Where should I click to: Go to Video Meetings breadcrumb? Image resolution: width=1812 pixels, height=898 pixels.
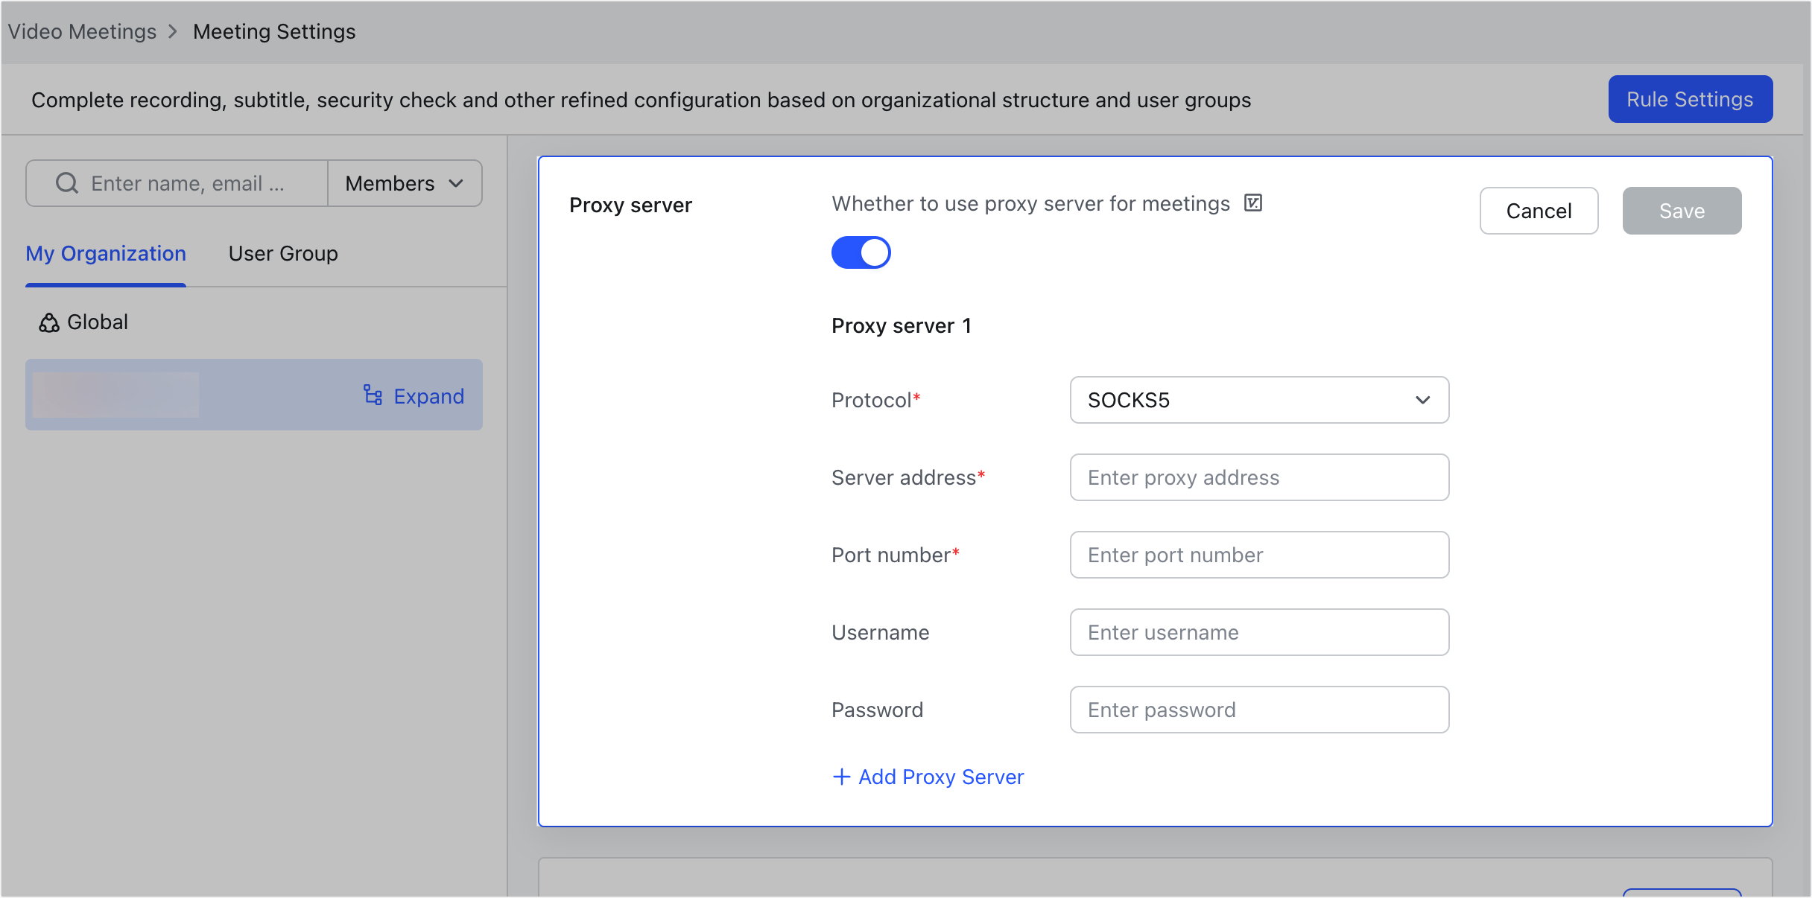(82, 31)
